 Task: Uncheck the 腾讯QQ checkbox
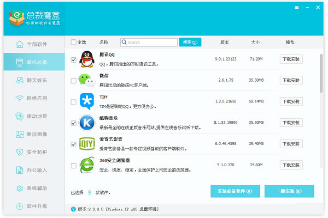tap(74, 60)
